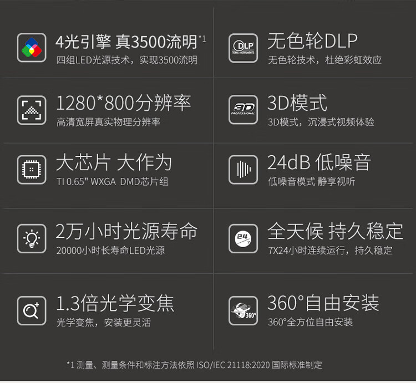The image size is (416, 383).
Task: Click the '4光引擎 真3500流明' heading
Action: point(131,42)
